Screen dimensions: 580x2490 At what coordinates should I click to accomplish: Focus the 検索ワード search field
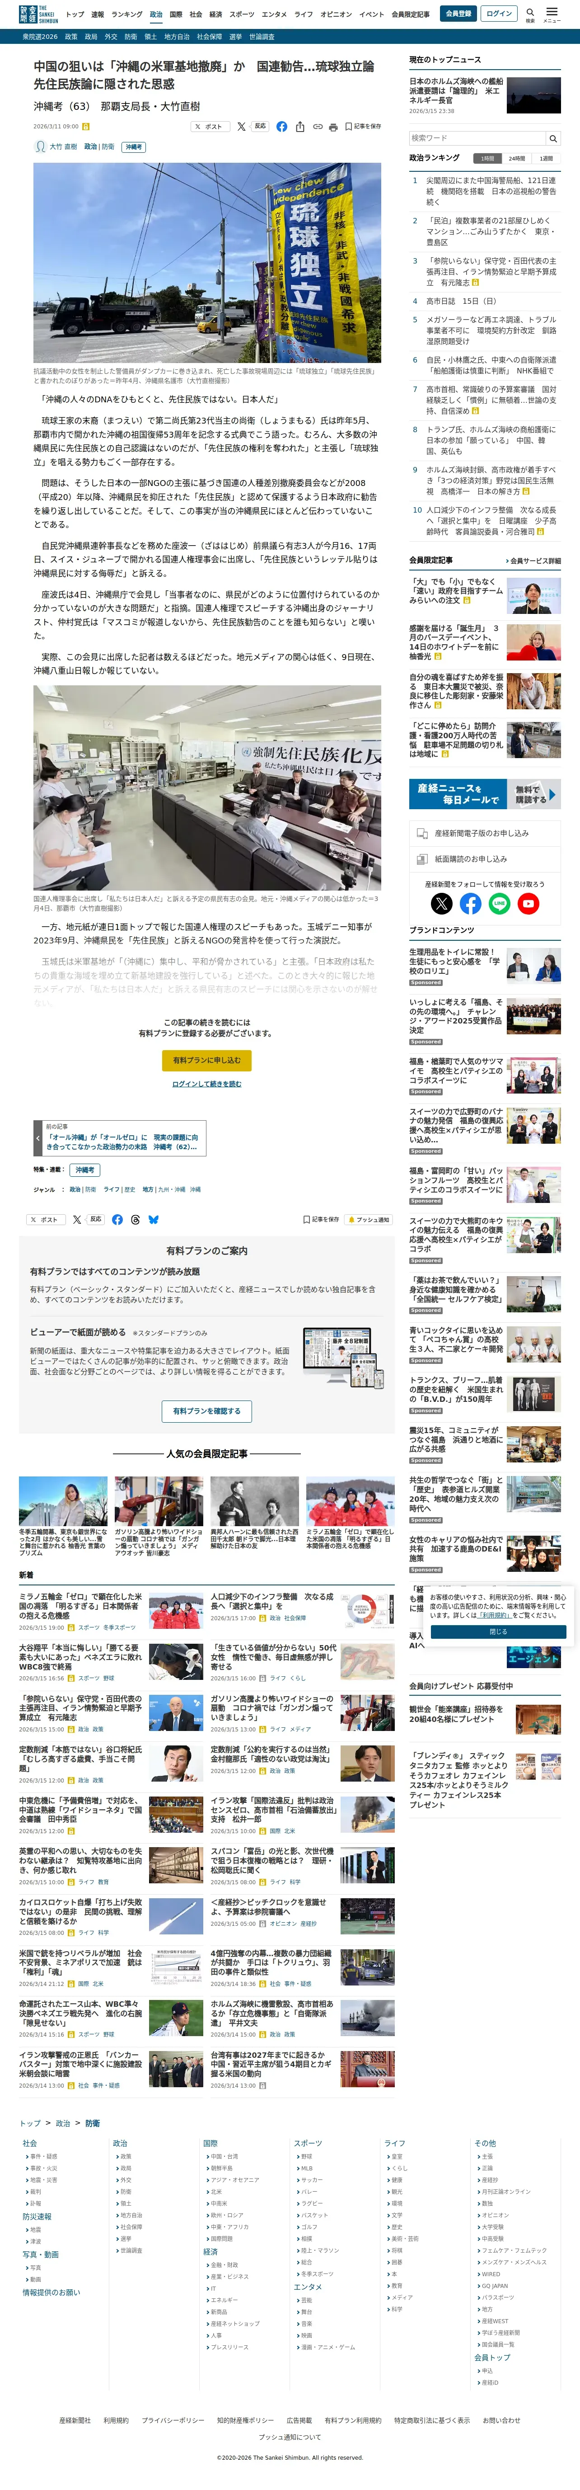coord(478,138)
